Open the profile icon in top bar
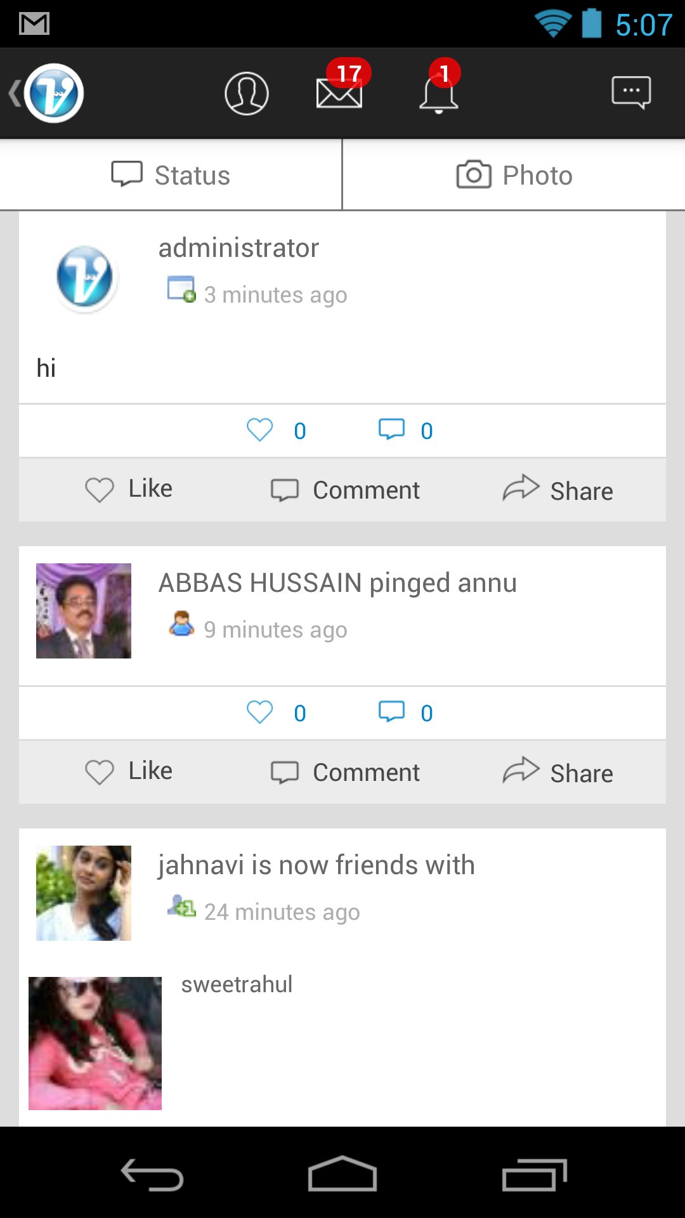This screenshot has width=685, height=1218. coord(246,94)
